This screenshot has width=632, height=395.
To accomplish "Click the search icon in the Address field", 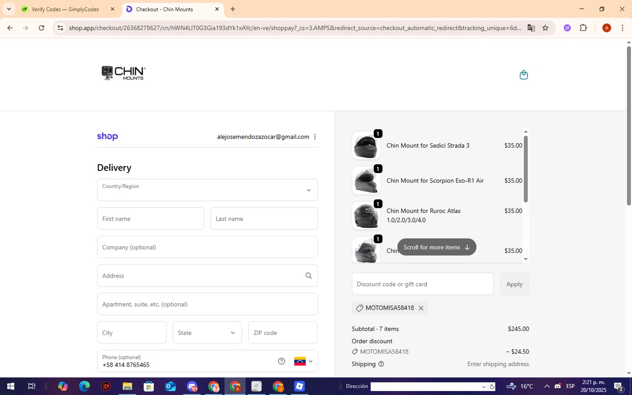I will point(308,275).
